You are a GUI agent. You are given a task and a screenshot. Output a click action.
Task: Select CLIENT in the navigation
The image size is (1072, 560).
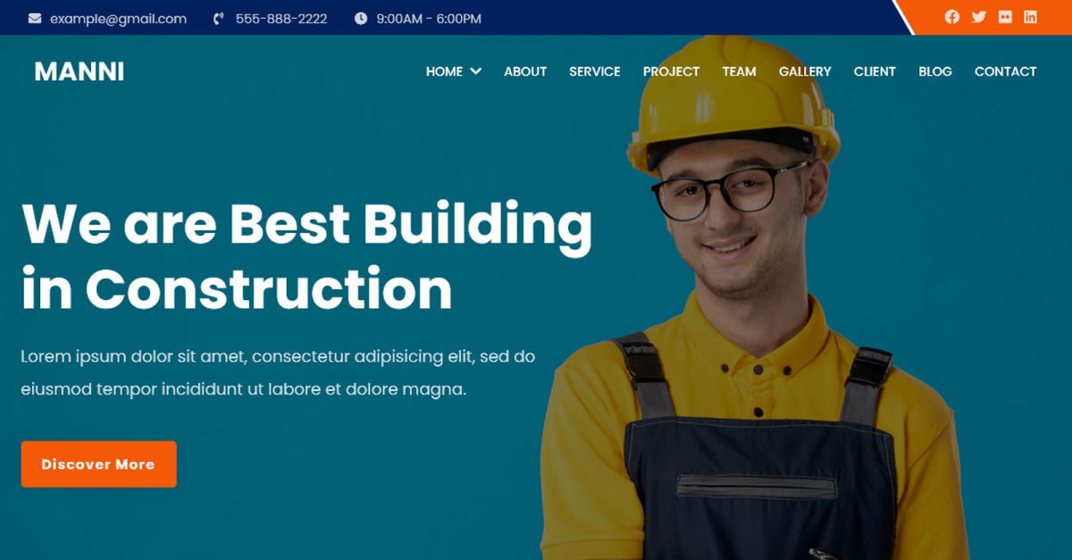tap(875, 71)
